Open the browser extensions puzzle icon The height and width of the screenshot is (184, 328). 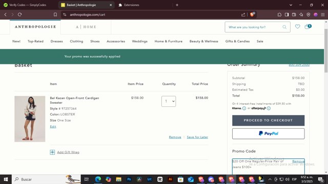point(279,15)
